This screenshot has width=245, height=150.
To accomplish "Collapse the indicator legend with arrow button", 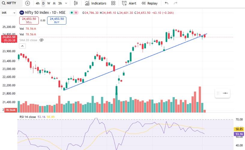I will point(22,46).
